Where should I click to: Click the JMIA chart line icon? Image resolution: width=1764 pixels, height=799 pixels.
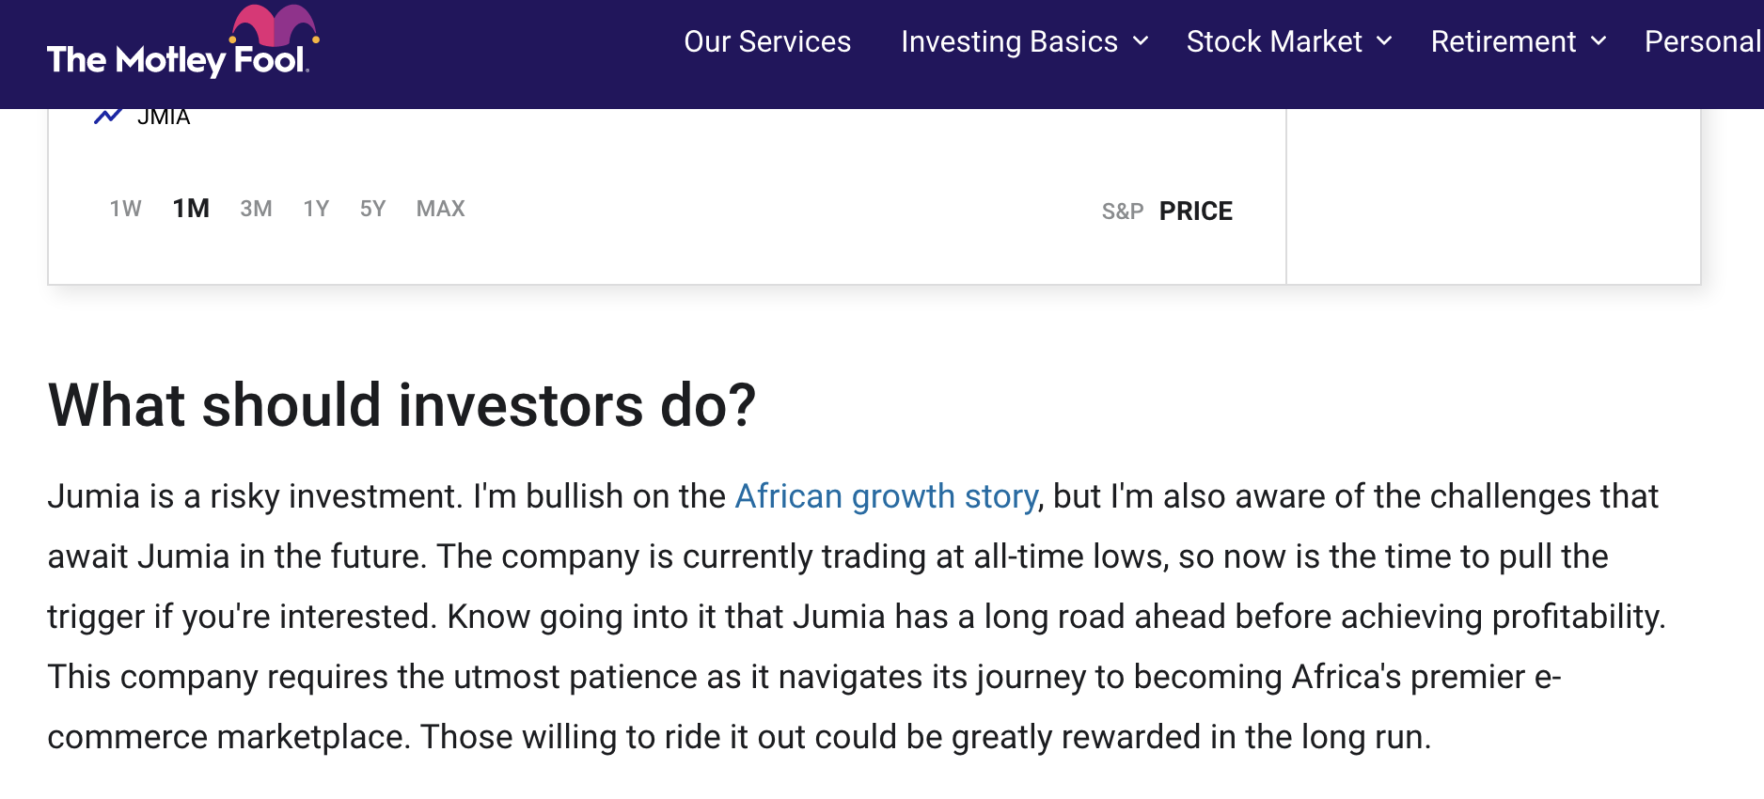[x=108, y=117]
